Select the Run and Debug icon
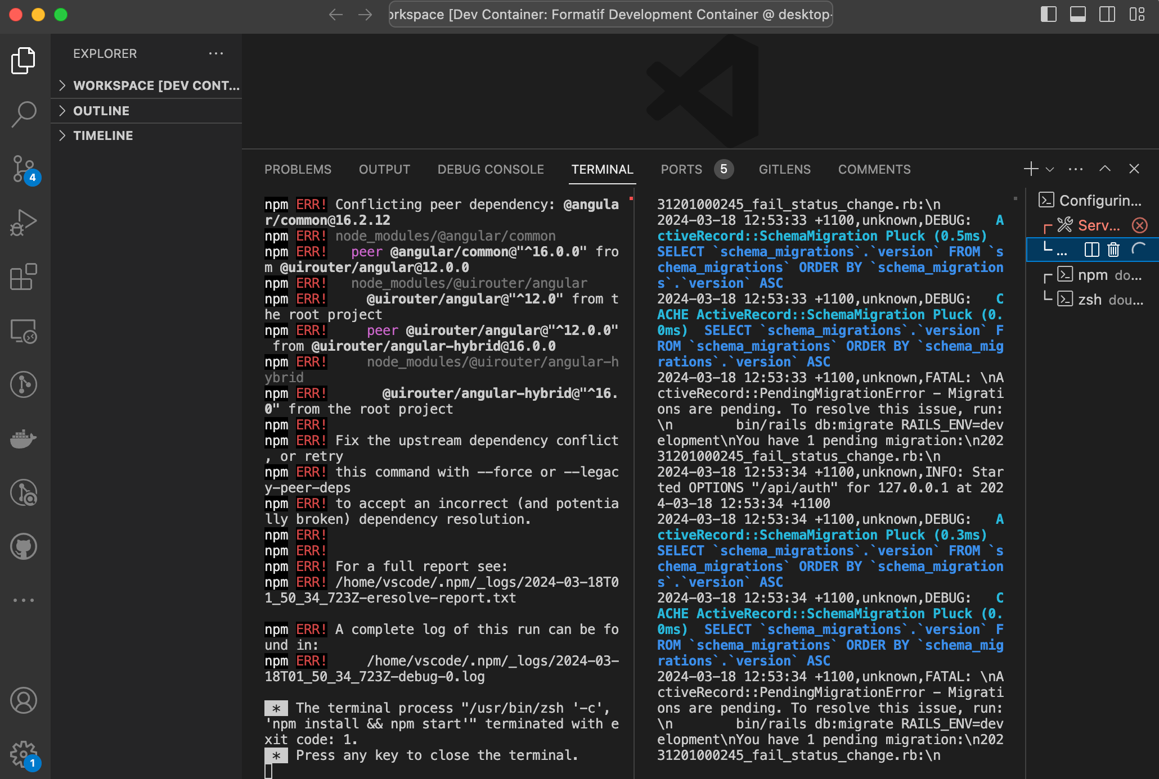The height and width of the screenshot is (779, 1159). (24, 222)
